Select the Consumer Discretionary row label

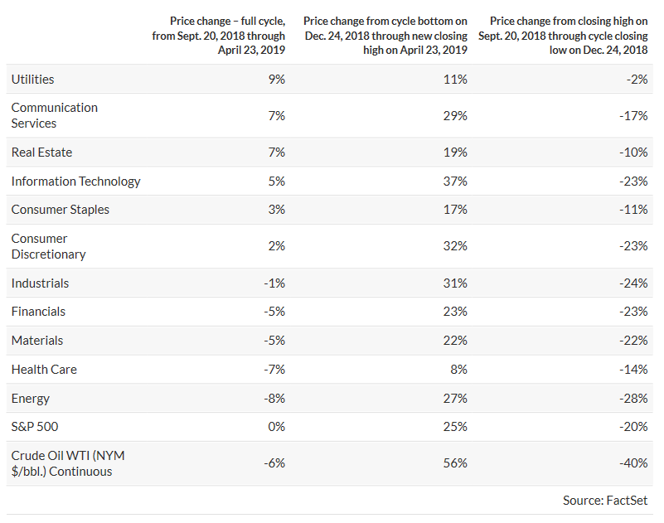coord(49,246)
